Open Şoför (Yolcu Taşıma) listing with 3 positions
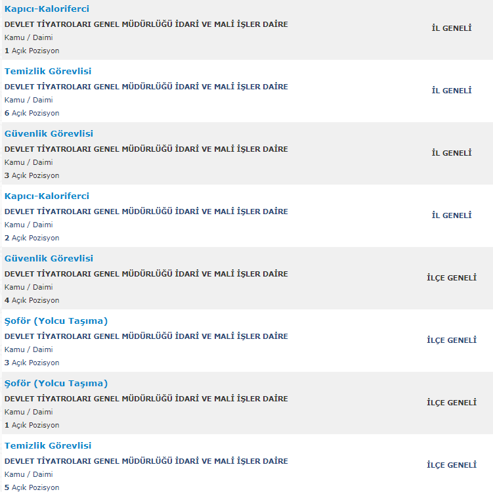The image size is (493, 492). pos(56,321)
